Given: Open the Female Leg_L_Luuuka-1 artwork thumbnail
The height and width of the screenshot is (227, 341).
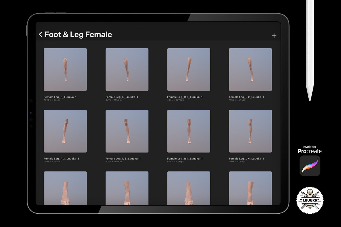Looking at the screenshot, I should (x=127, y=70).
